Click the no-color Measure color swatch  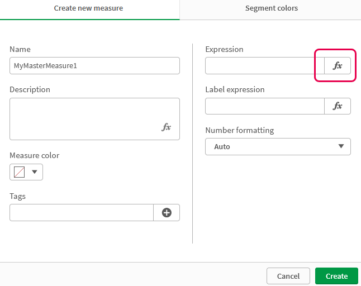[x=20, y=172]
